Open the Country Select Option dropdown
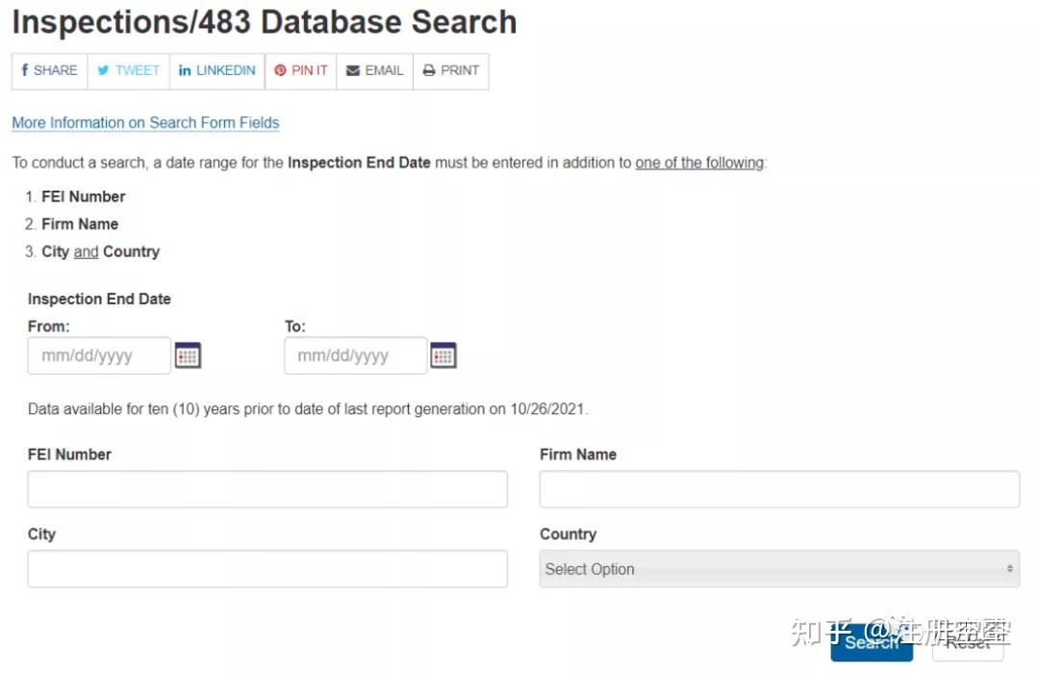The image size is (1039, 675). (x=778, y=569)
